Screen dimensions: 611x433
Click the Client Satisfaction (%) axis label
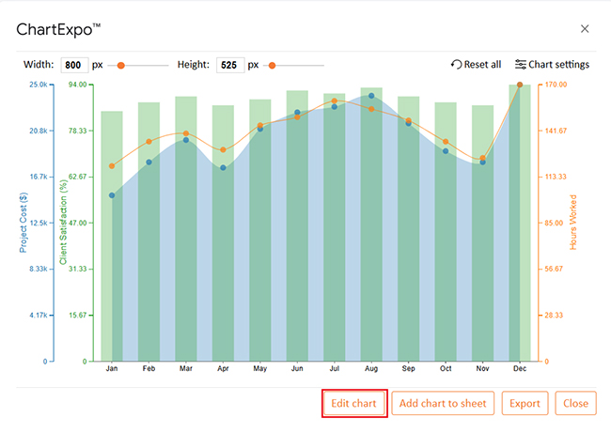pos(64,223)
